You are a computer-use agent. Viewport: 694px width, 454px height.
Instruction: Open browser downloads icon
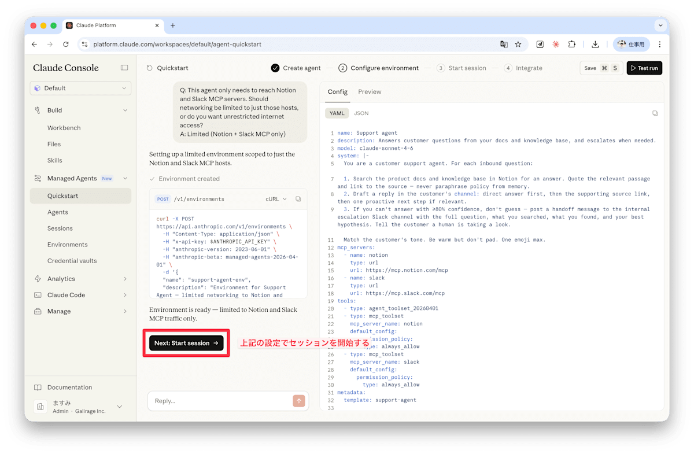[595, 44]
